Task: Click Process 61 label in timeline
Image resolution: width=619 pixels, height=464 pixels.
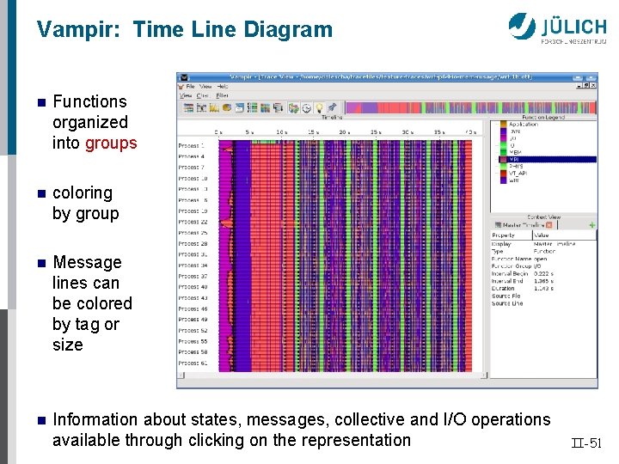Action: 193,363
